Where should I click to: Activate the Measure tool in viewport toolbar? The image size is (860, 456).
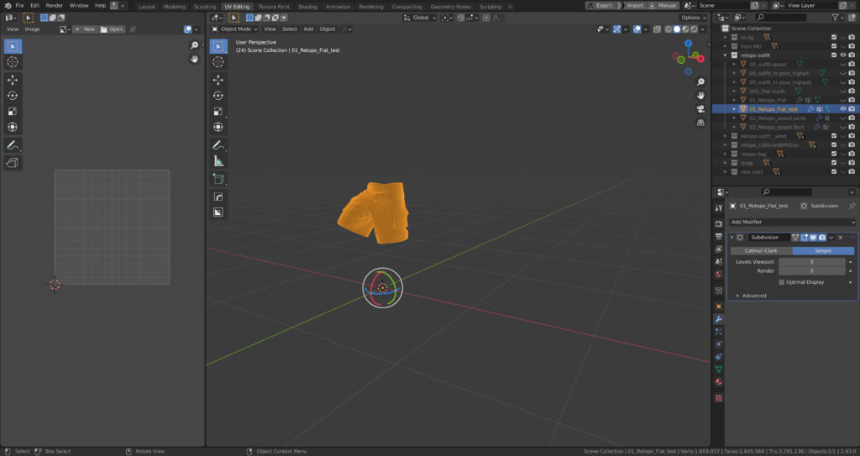(x=218, y=160)
